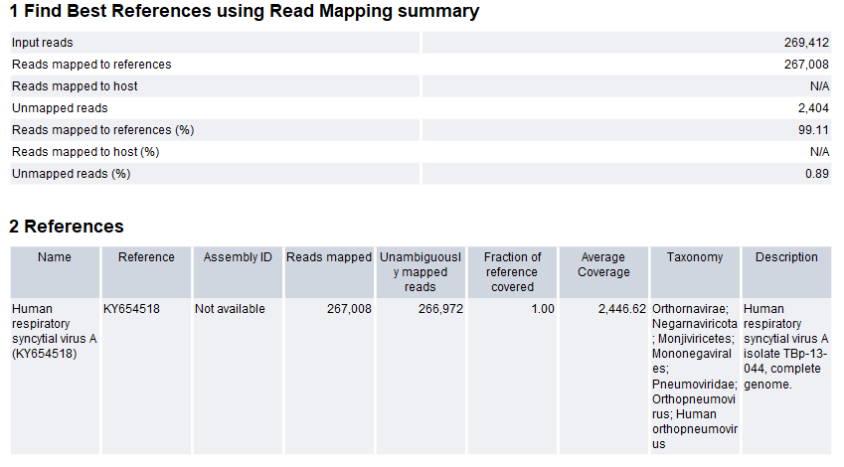Click the Reads mapped column header
The width and height of the screenshot is (844, 467).
coord(329,257)
